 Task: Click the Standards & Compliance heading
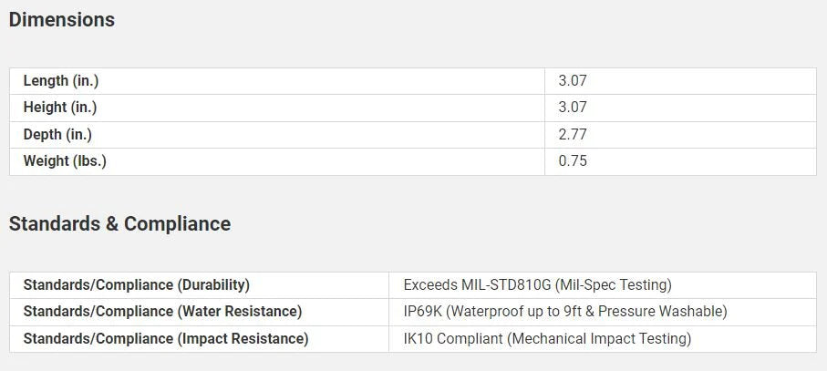[119, 224]
